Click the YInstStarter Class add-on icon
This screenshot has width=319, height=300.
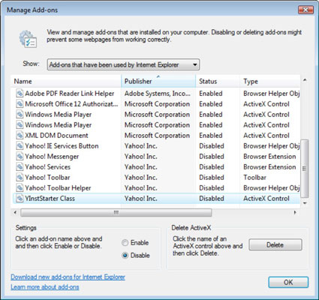click(20, 199)
